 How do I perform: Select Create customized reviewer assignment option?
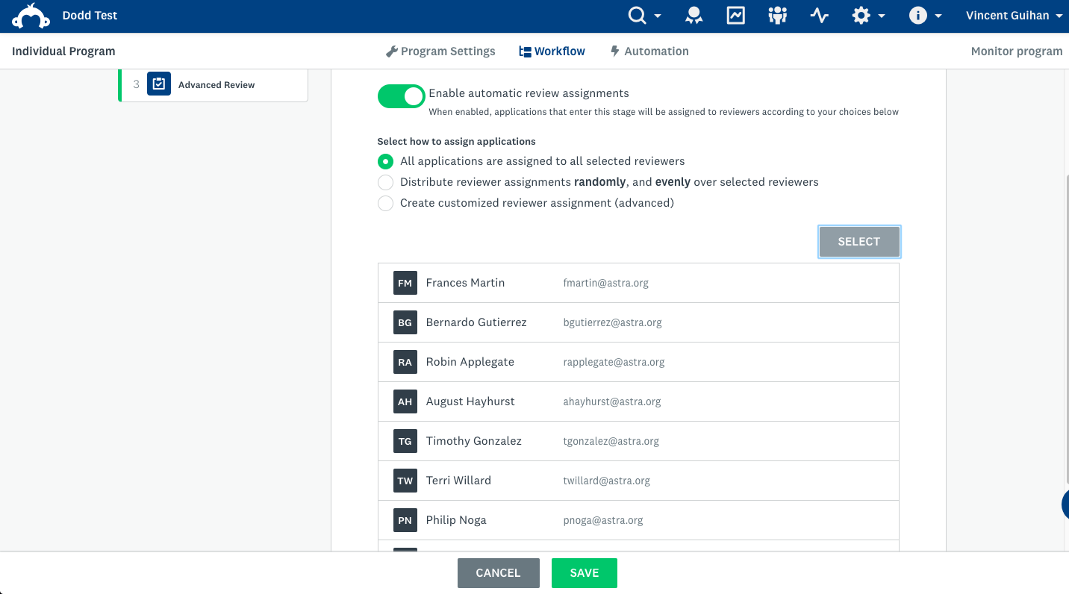[385, 203]
